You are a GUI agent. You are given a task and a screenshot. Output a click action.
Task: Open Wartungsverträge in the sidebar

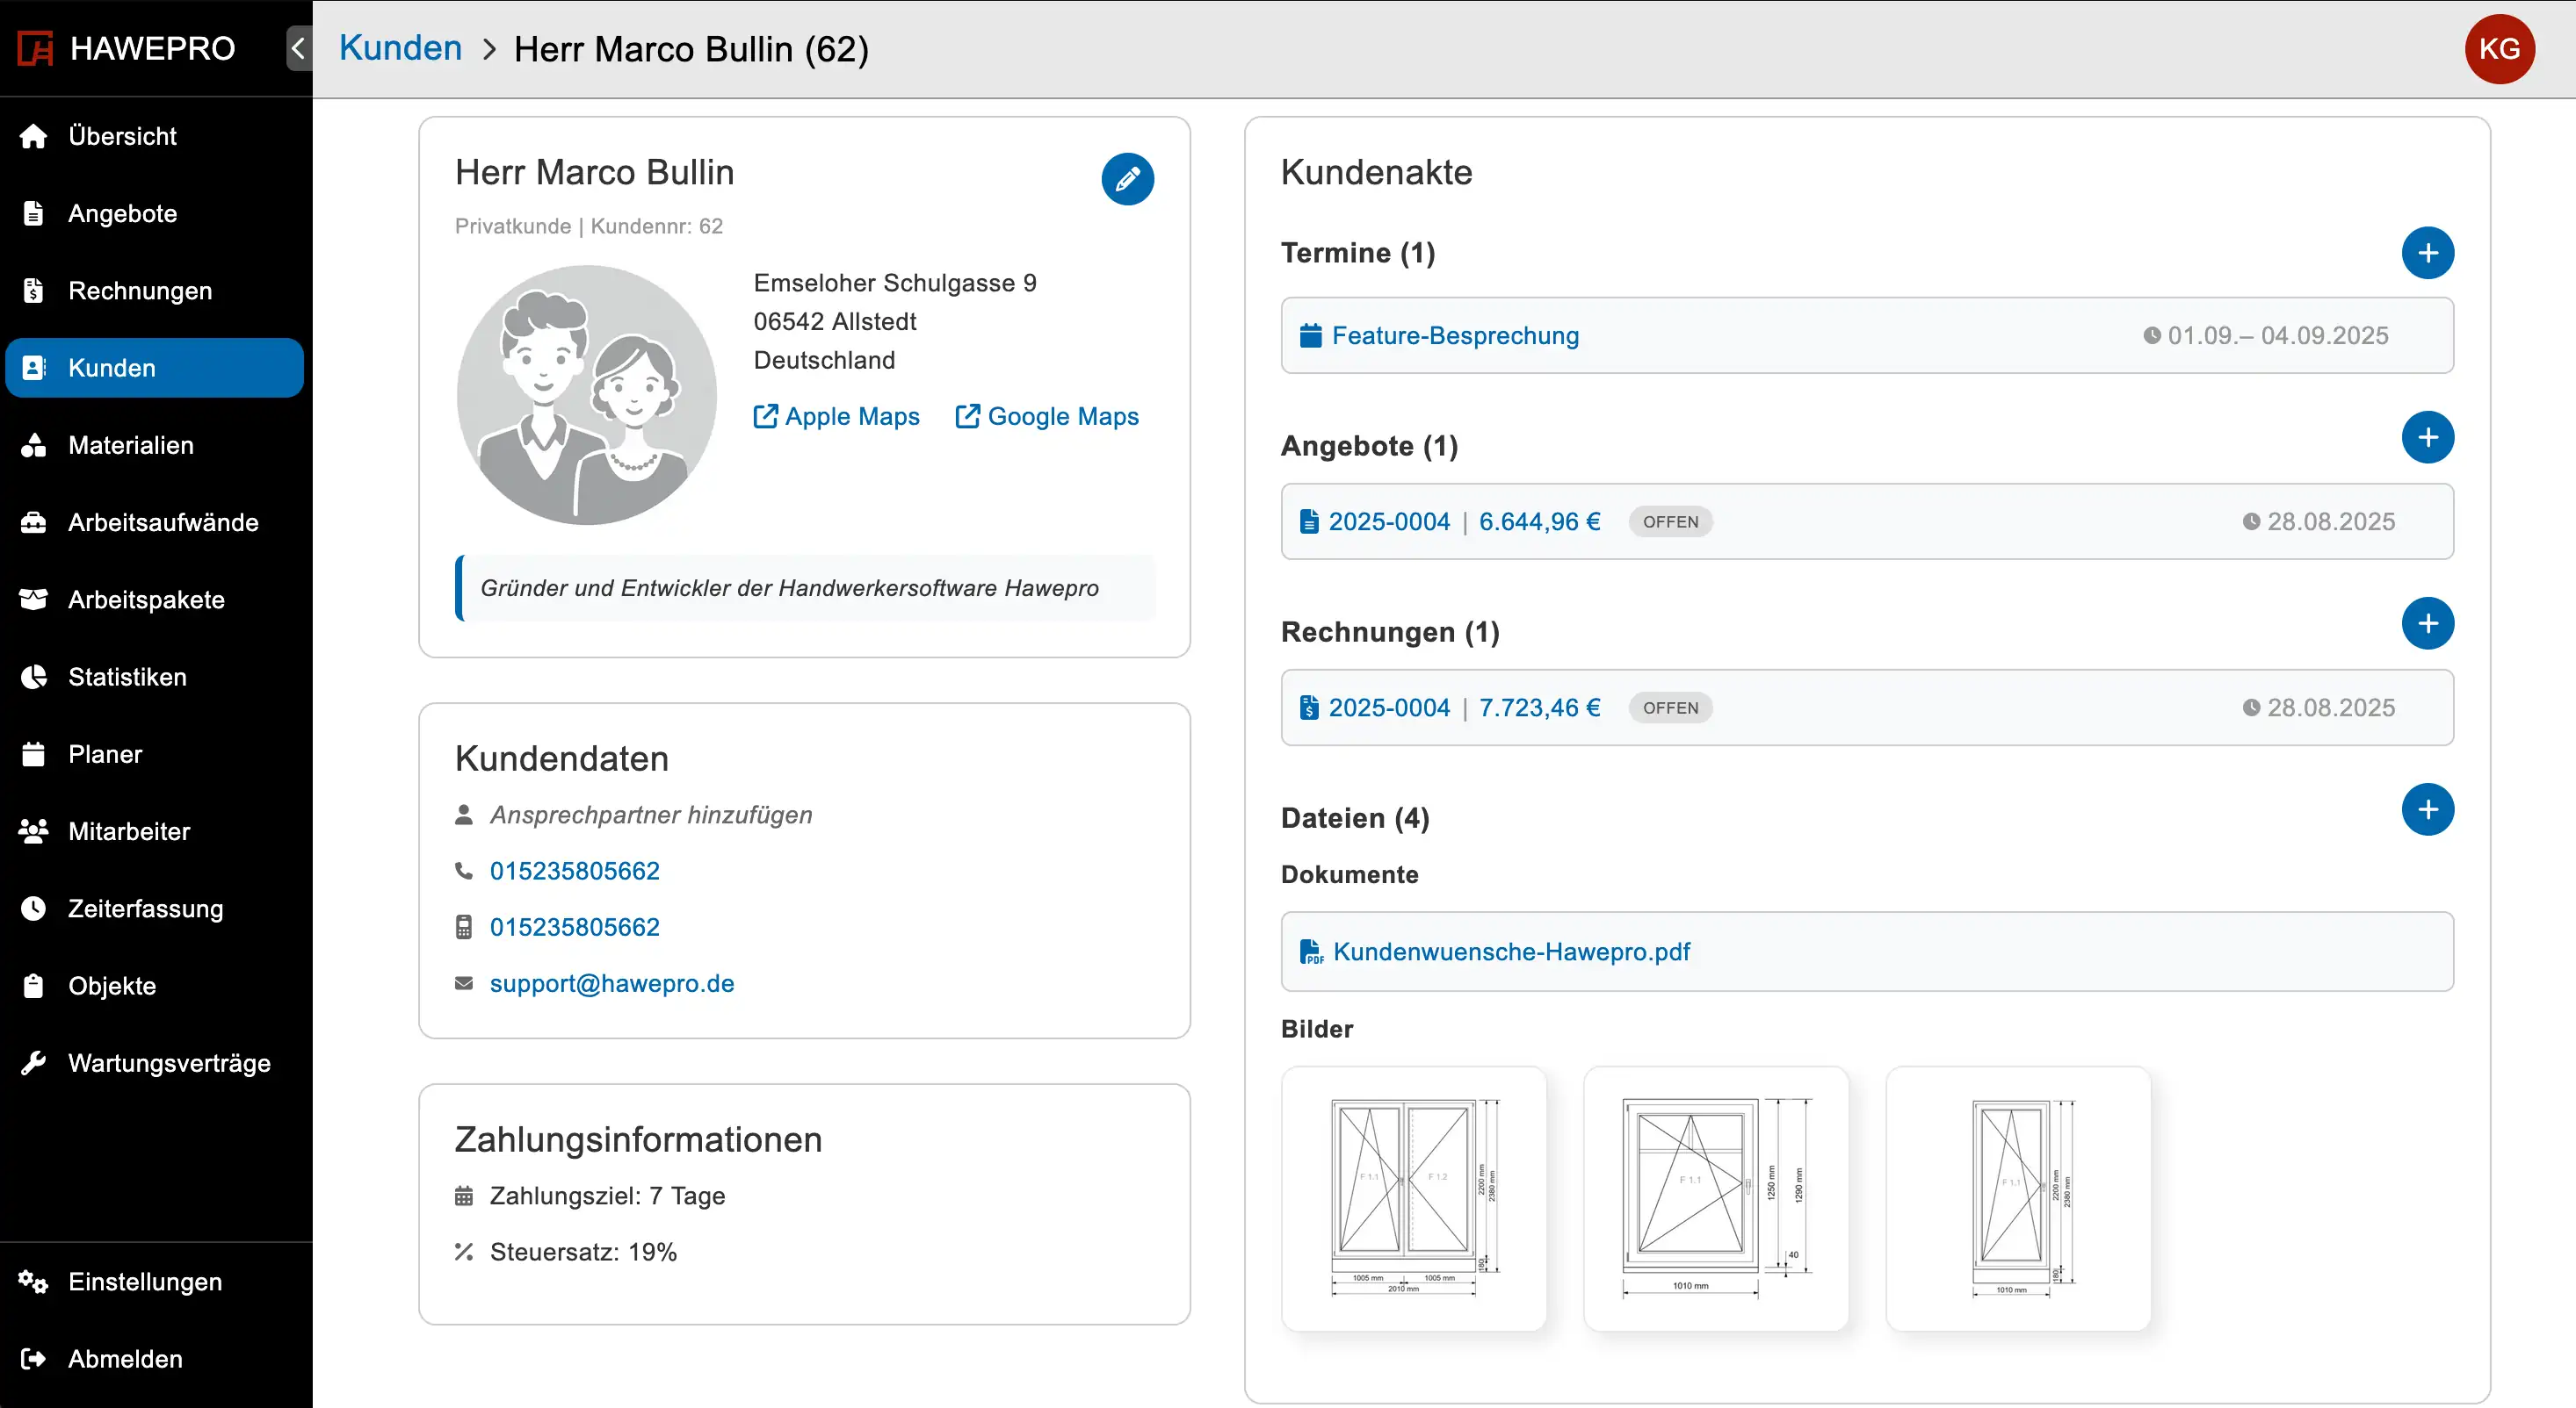click(154, 1063)
